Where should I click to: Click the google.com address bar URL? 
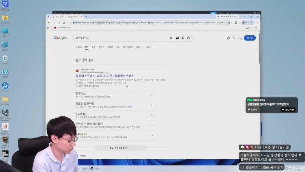[148, 23]
